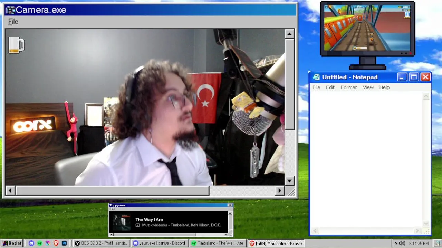This screenshot has height=248, width=442.
Task: Click the resize grip corner of Camera.exe
Action: tap(292, 193)
